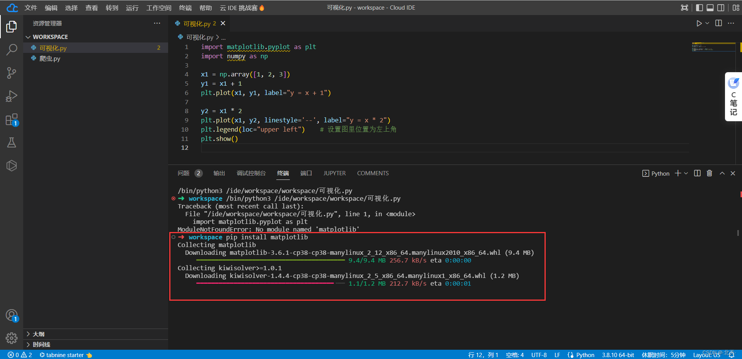Open notifications bell in status bar
This screenshot has height=359, width=742.
[x=732, y=355]
